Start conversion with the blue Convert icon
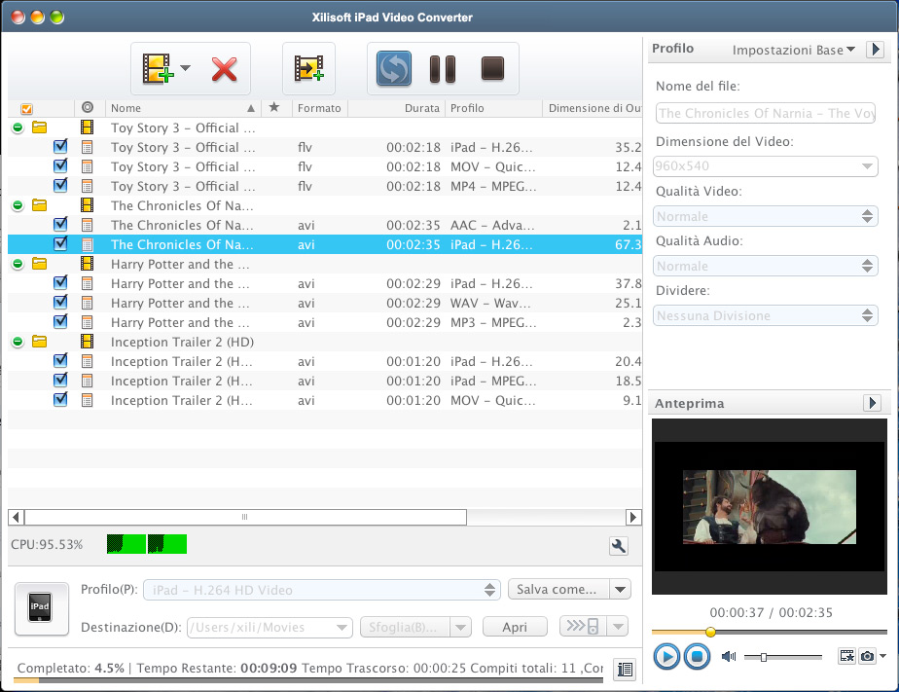Image resolution: width=899 pixels, height=692 pixels. (x=394, y=69)
